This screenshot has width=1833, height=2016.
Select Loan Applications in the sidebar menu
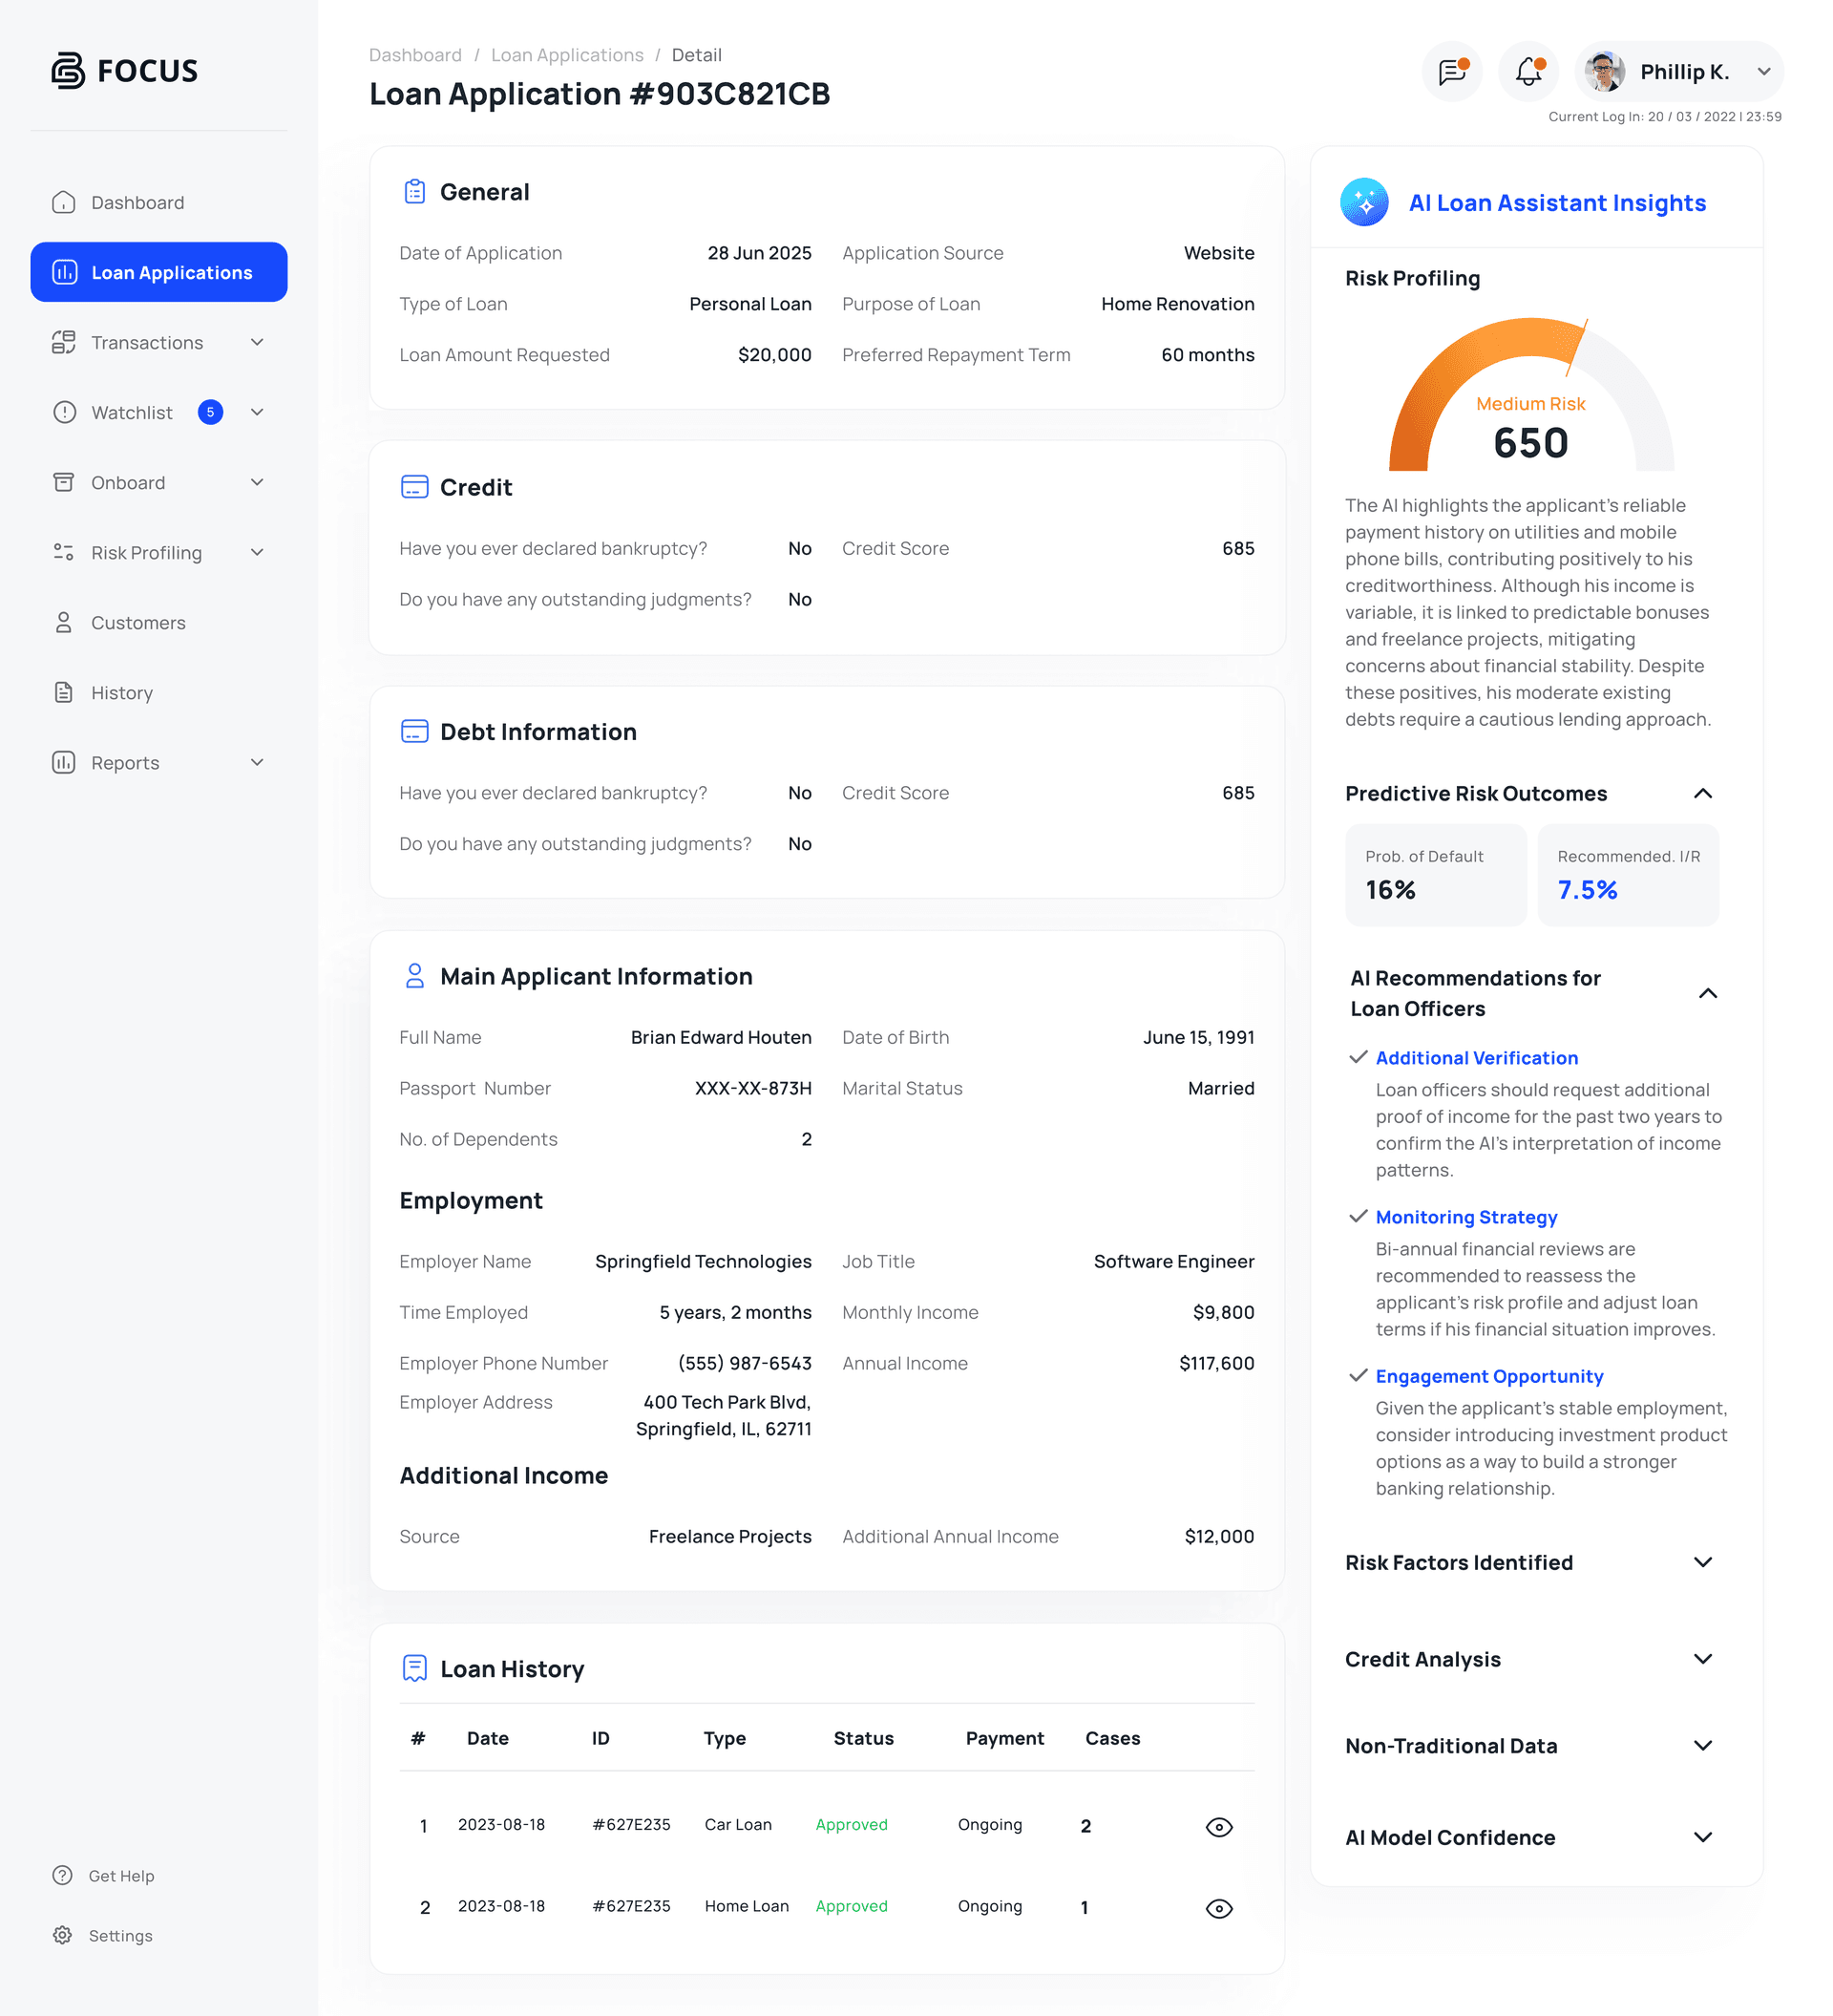(158, 271)
